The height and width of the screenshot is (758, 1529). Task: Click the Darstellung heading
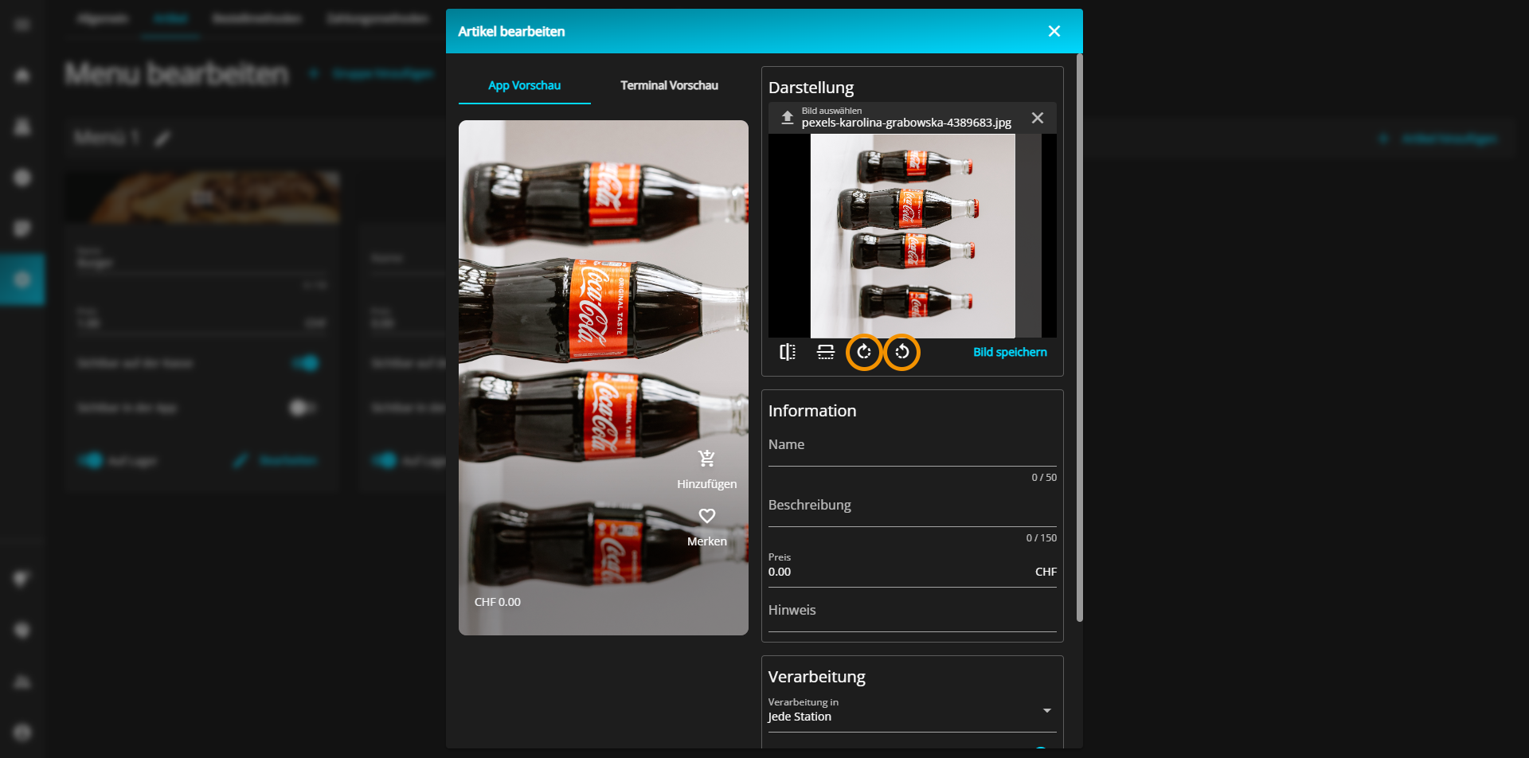[811, 88]
